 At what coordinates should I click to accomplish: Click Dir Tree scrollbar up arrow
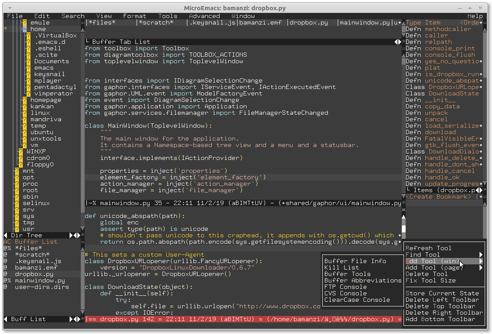[x=83, y=30]
